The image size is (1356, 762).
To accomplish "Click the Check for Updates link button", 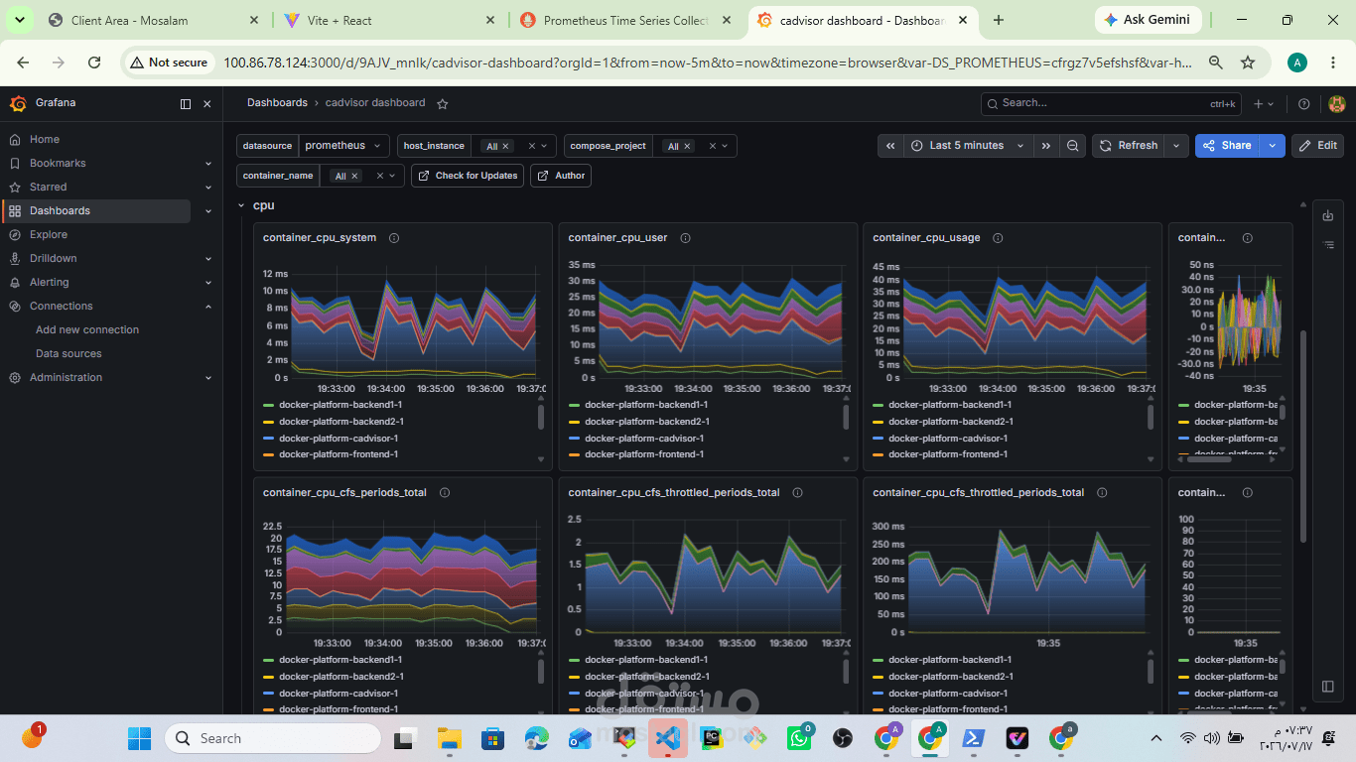I will 468,176.
